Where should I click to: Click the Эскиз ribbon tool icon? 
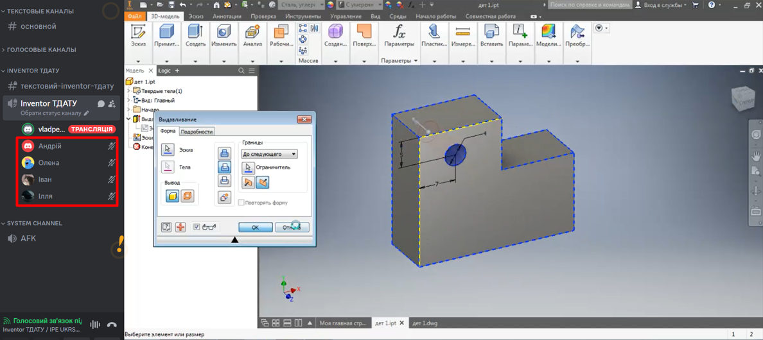point(138,32)
